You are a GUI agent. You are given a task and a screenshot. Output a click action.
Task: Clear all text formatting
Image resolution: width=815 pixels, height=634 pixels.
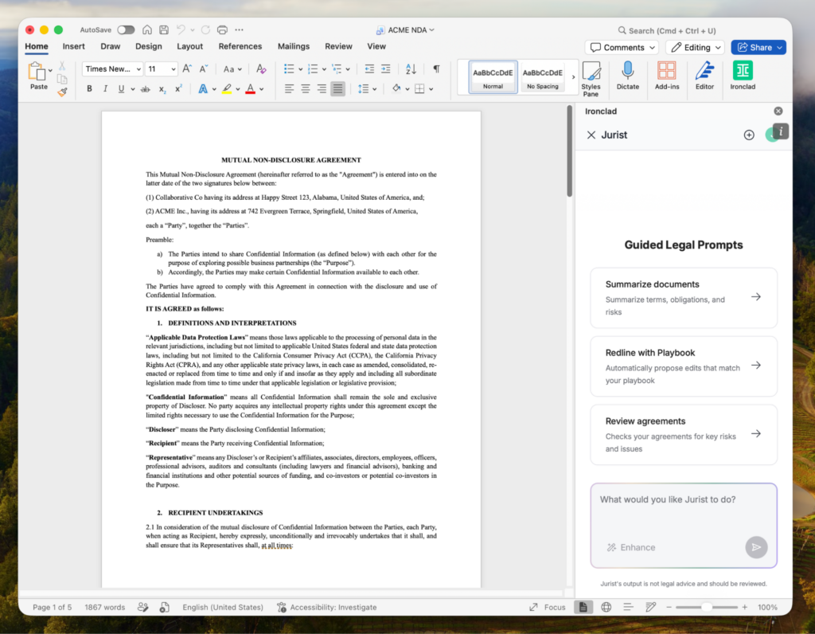(x=261, y=68)
